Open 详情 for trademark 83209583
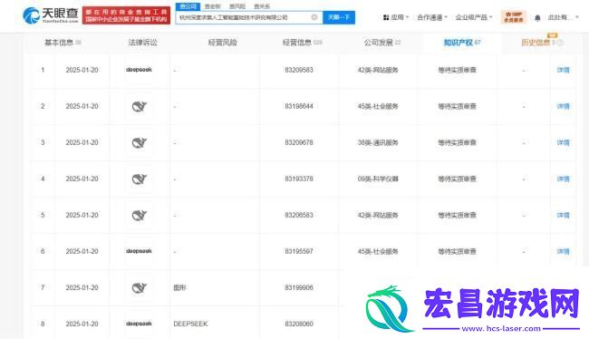Image resolution: width=589 pixels, height=339 pixels. tap(563, 70)
